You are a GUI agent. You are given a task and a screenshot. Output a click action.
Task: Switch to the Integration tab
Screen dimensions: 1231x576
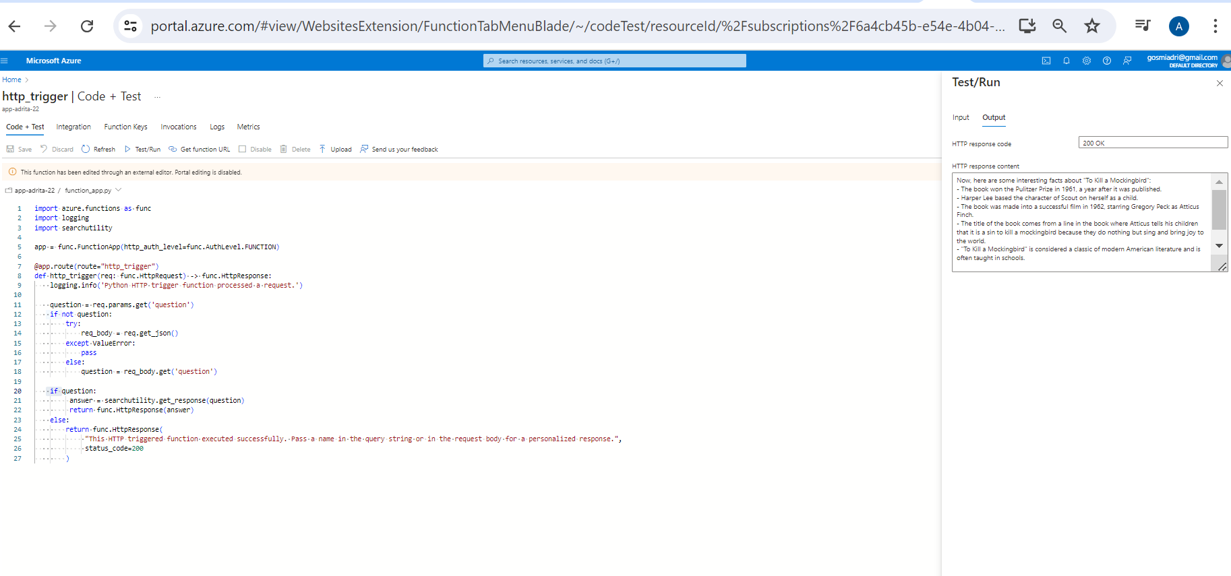tap(73, 127)
